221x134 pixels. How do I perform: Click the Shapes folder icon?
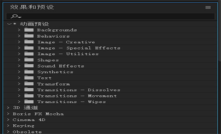point(29,60)
